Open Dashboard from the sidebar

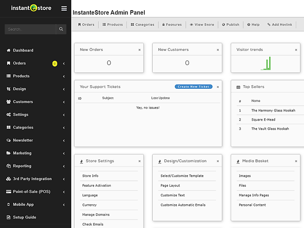23,50
